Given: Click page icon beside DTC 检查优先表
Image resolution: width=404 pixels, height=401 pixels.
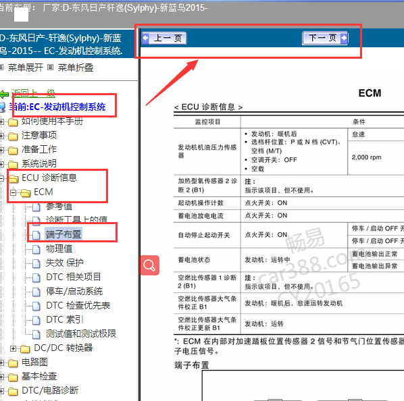Looking at the screenshot, I should [36, 306].
